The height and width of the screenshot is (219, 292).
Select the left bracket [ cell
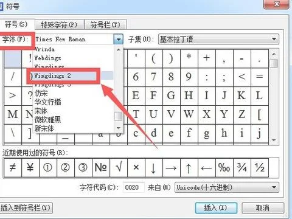260,114
